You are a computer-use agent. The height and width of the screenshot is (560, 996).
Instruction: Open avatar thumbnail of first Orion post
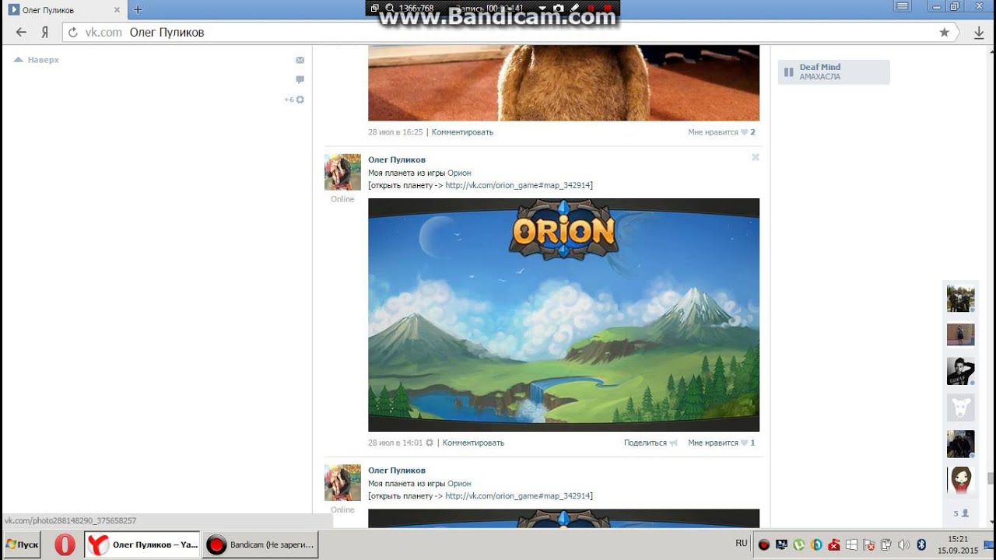pyautogui.click(x=342, y=172)
